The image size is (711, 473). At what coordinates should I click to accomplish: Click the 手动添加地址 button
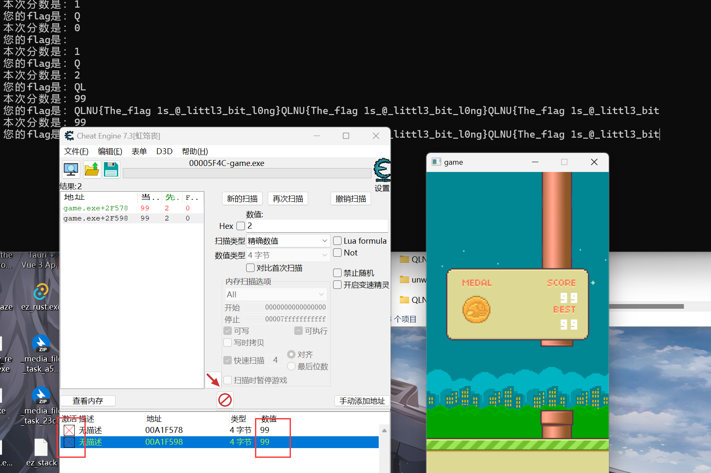click(362, 401)
